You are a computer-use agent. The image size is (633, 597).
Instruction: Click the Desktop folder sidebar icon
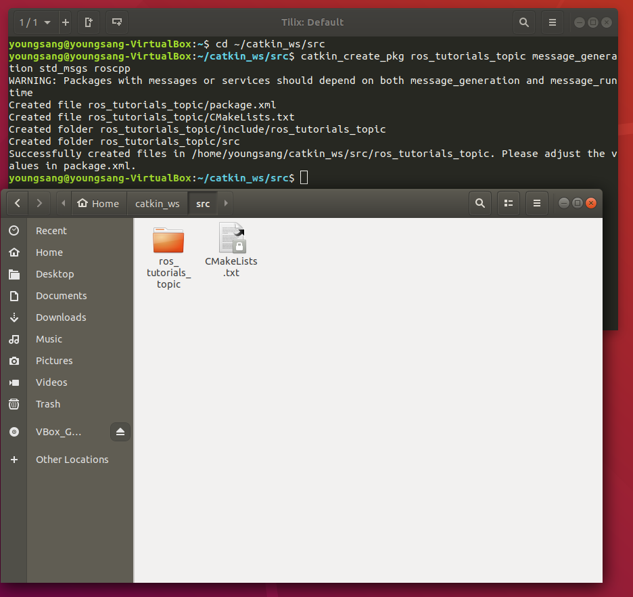(14, 274)
